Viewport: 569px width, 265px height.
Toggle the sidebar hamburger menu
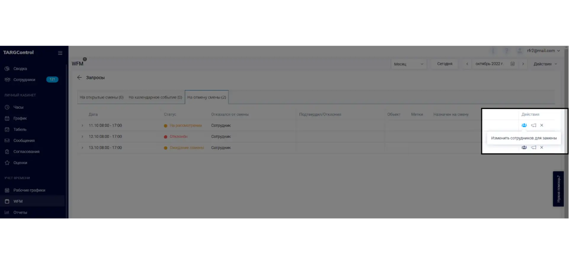(x=60, y=53)
